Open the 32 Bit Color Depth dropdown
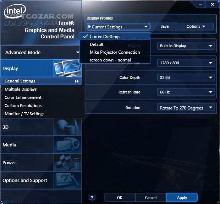Image resolution: width=220 pixels, height=204 pixels. 186,77
